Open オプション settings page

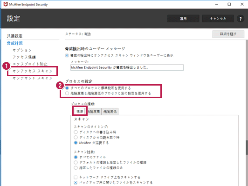click(22, 50)
